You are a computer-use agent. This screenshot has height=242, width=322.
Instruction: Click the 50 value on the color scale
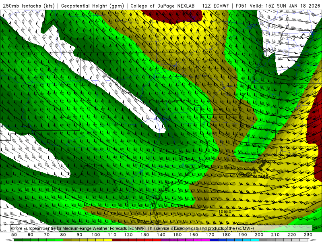coord(14,235)
